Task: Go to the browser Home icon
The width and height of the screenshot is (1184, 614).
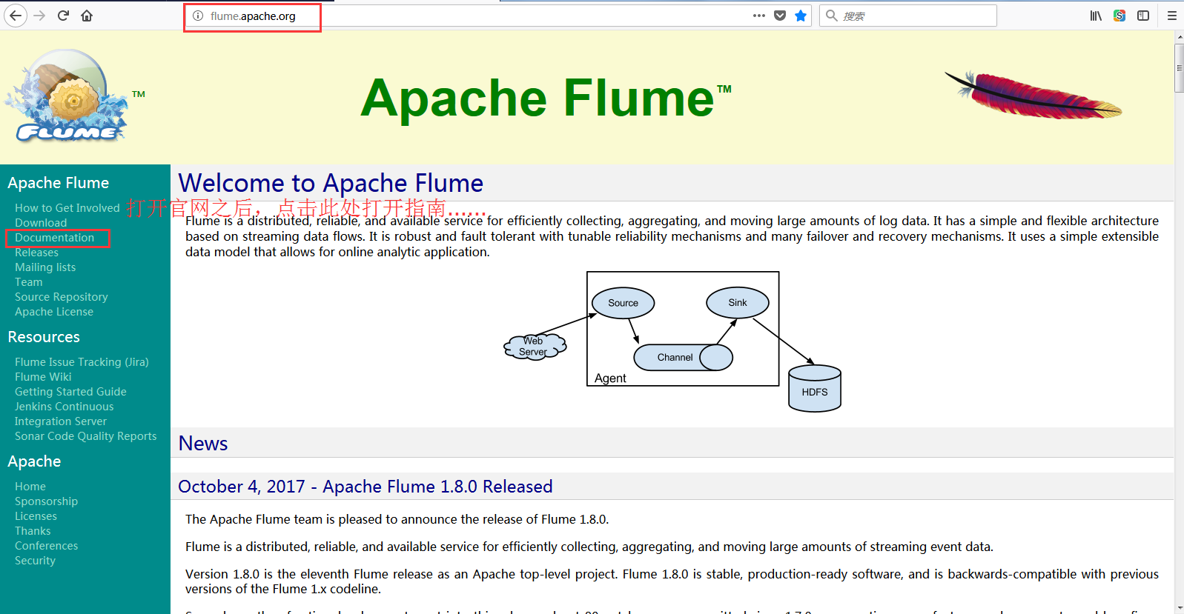Action: [87, 16]
